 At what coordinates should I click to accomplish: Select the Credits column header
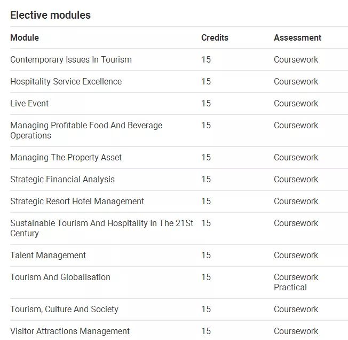pos(215,37)
